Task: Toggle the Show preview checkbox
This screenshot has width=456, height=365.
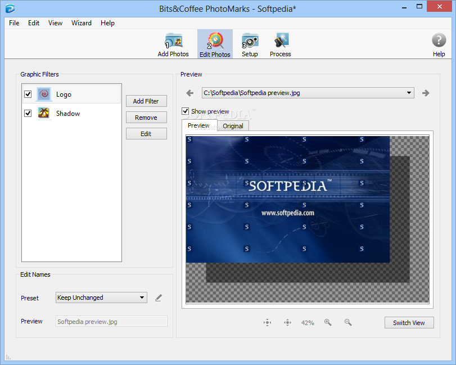Action: pyautogui.click(x=185, y=111)
